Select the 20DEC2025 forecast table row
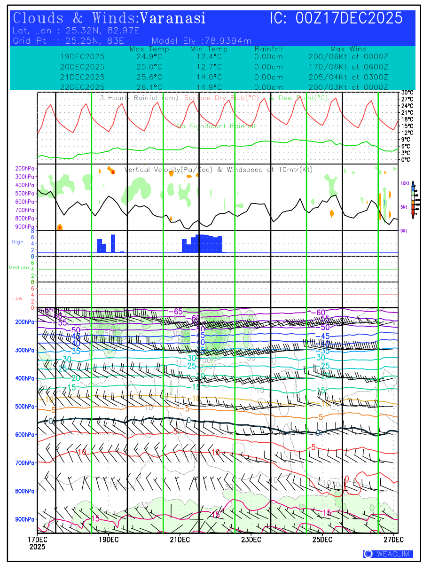The image size is (423, 564). 224,67
